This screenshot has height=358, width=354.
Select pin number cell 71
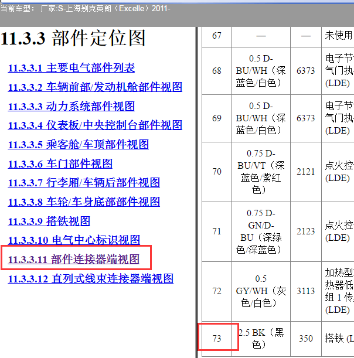pyautogui.click(x=217, y=231)
